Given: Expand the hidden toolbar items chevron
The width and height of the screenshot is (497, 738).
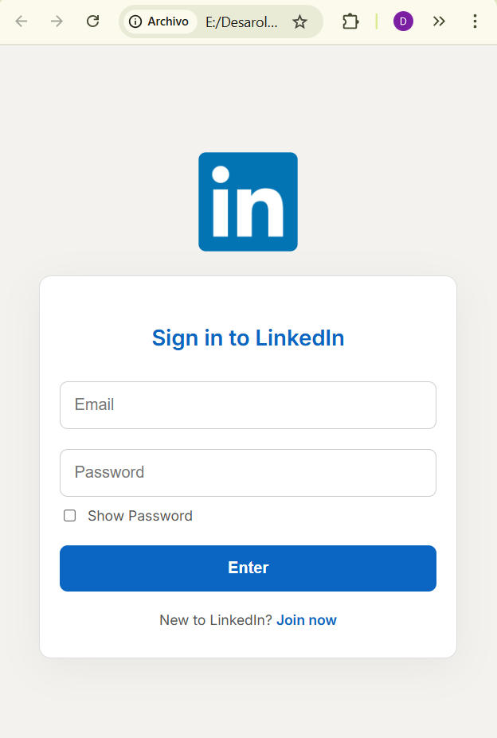Looking at the screenshot, I should [439, 21].
